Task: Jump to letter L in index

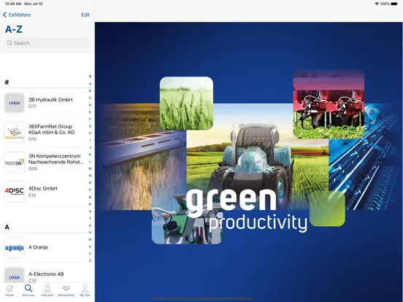Action: pyautogui.click(x=90, y=161)
